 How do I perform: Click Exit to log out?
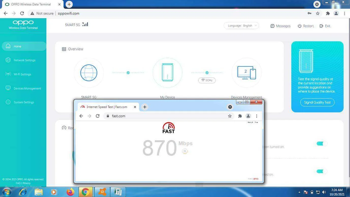tap(325, 26)
